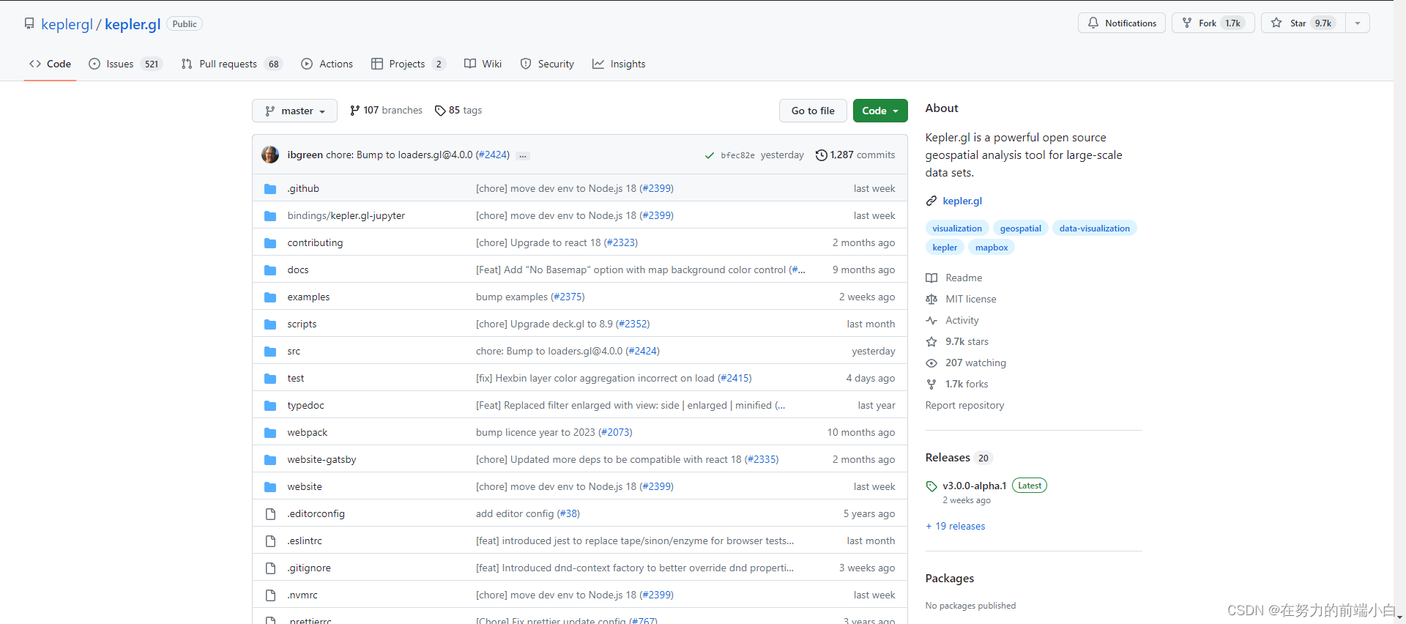Screen dimensions: 1406x624
Task: Click the star icon beside 9.7k stars
Action: point(931,342)
